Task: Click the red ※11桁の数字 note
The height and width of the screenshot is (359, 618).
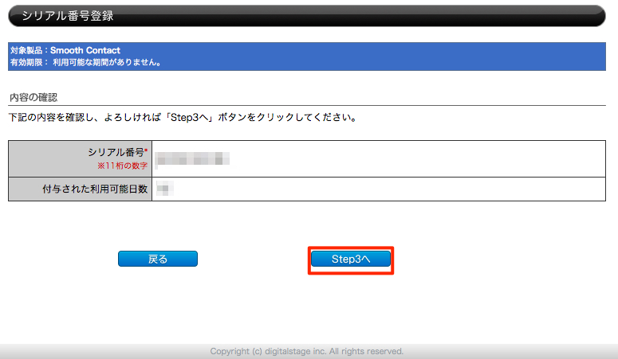Action: point(123,166)
